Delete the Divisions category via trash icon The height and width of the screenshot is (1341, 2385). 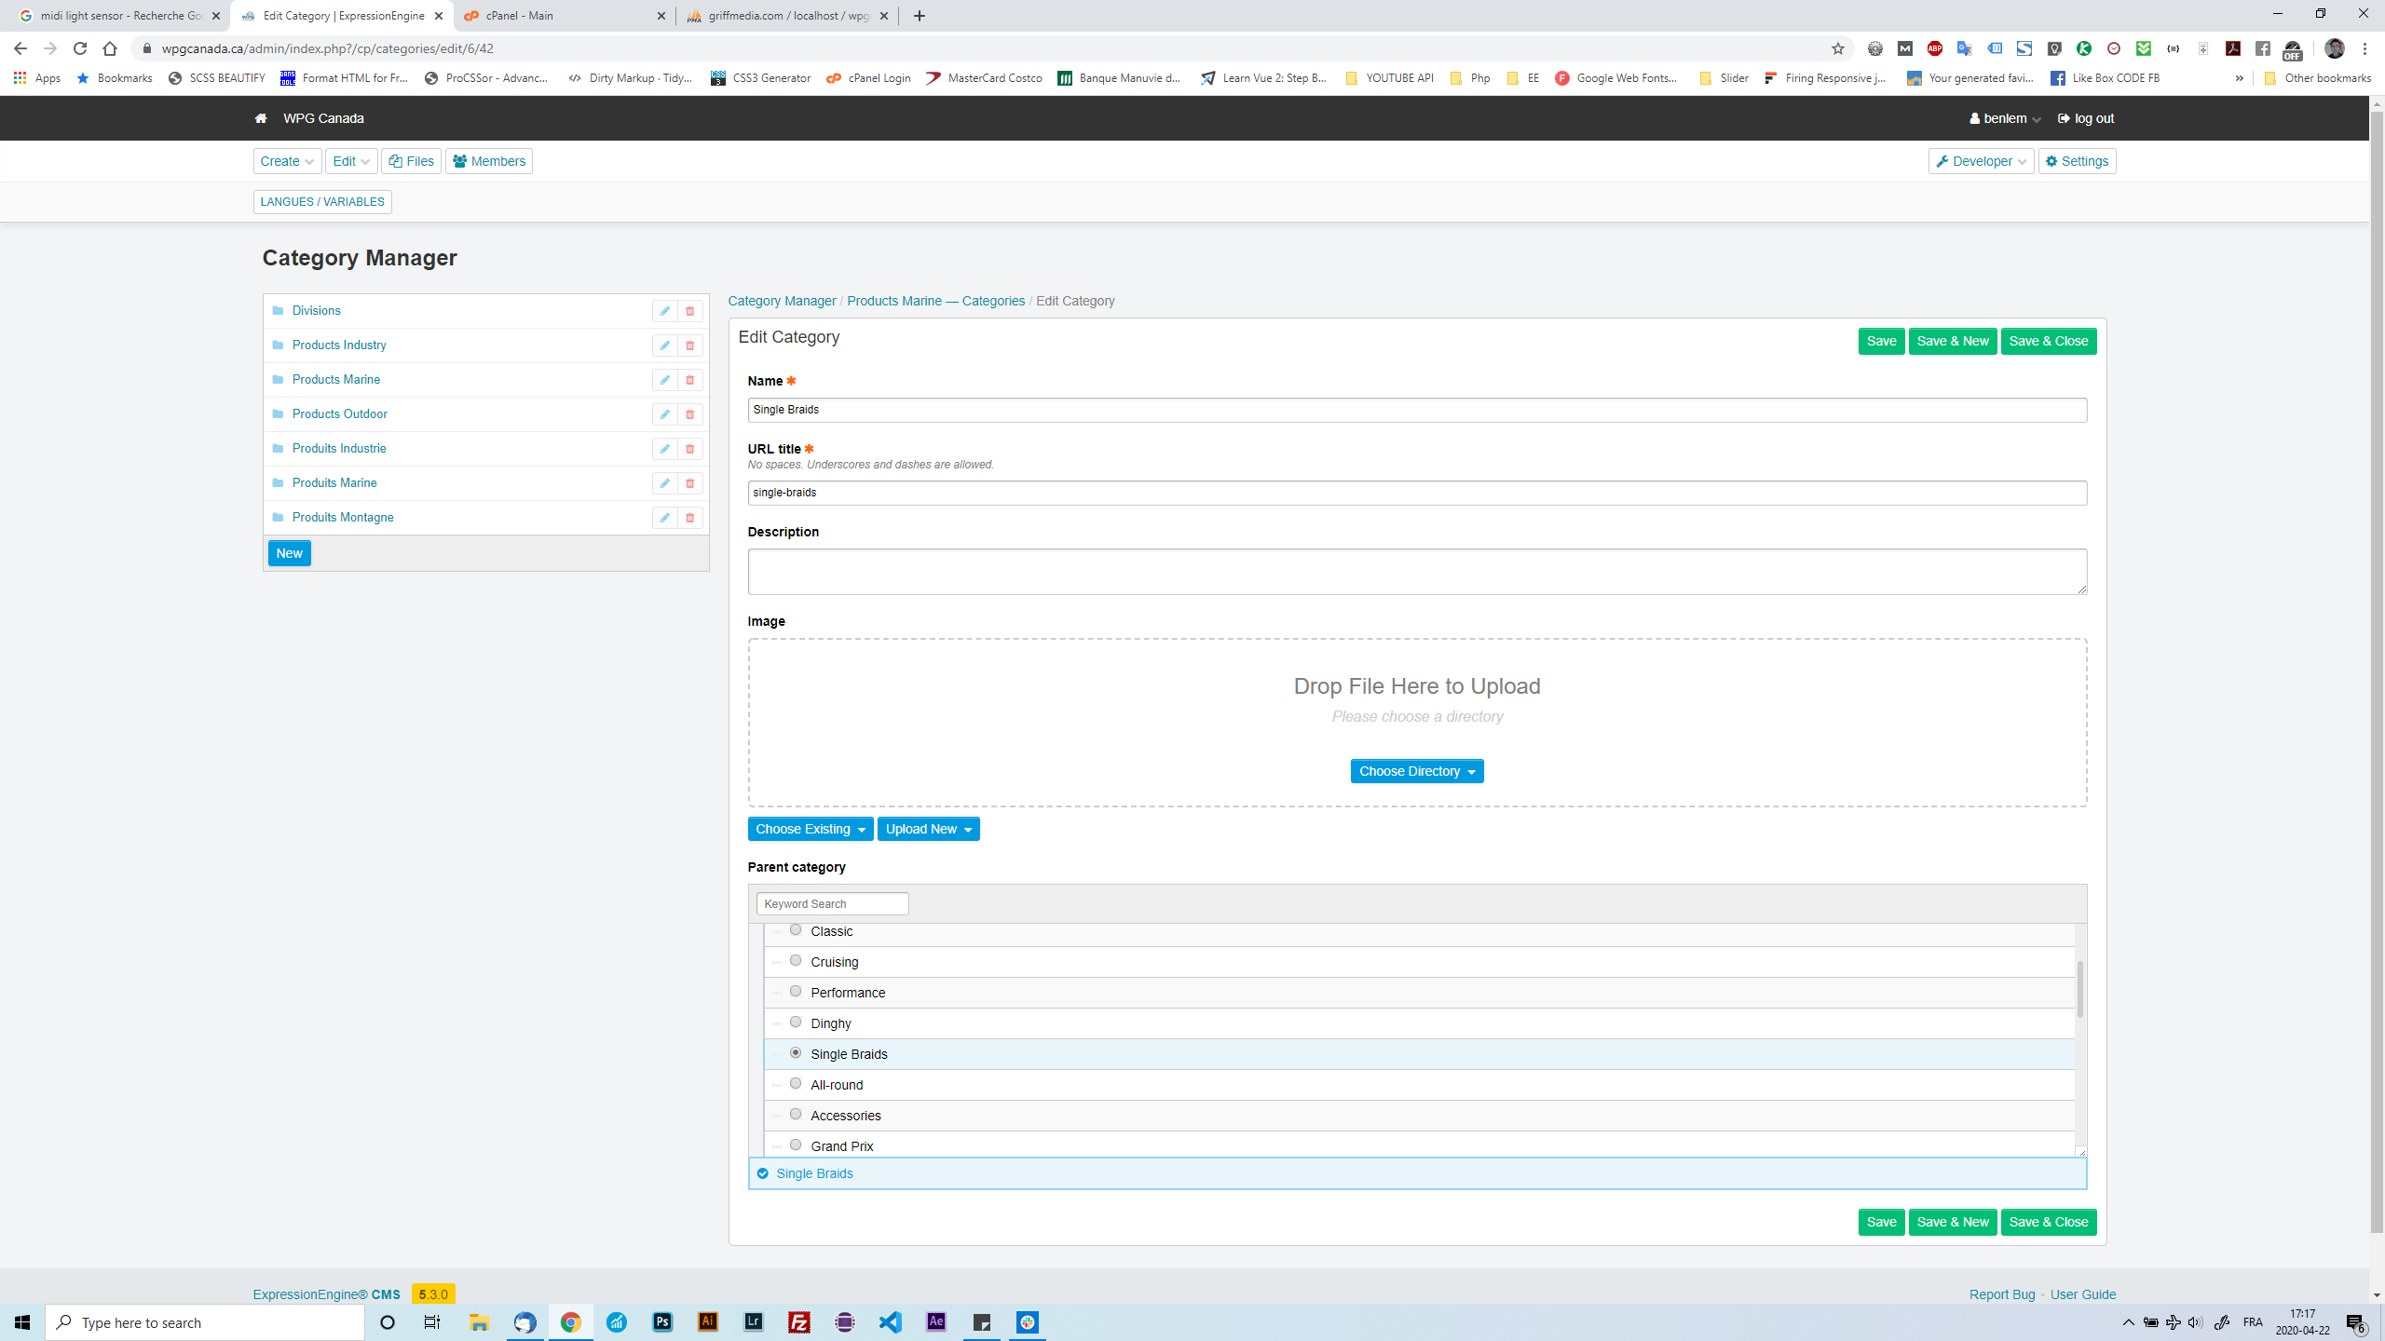coord(689,311)
